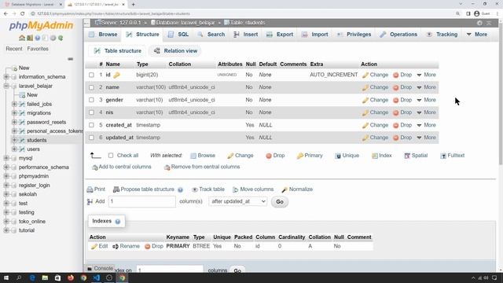503x283 pixels.
Task: Open new browser tab
Action: click(x=133, y=5)
